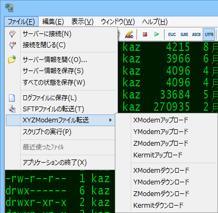Open the ファイル(F) menu
The width and height of the screenshot is (218, 213).
(21, 22)
